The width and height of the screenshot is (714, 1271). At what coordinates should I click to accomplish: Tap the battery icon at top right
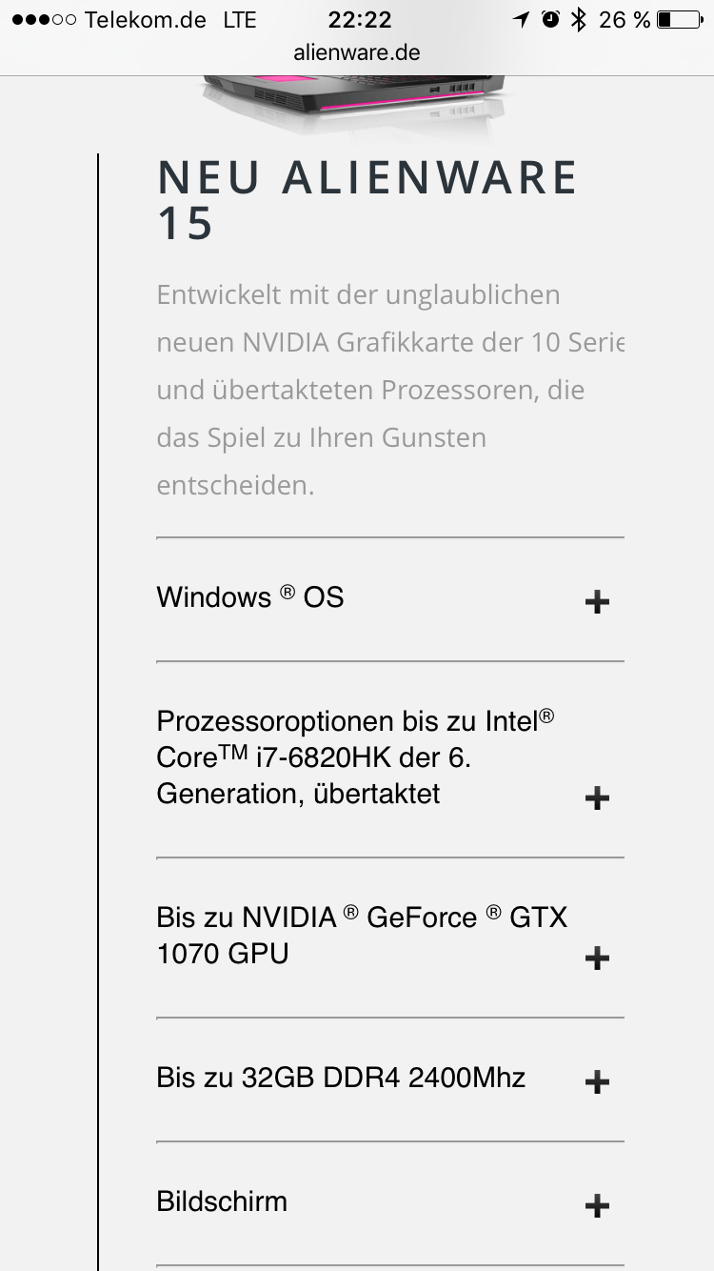(x=679, y=19)
